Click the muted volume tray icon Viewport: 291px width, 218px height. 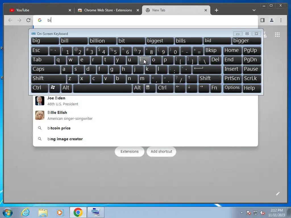262,213
